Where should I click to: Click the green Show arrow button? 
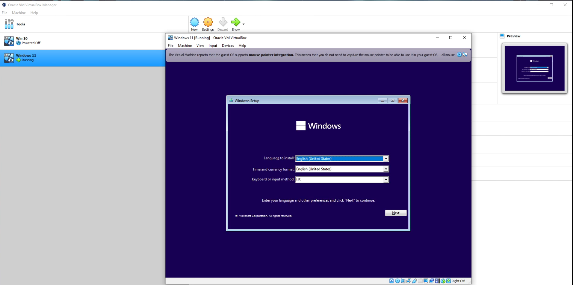pyautogui.click(x=236, y=24)
